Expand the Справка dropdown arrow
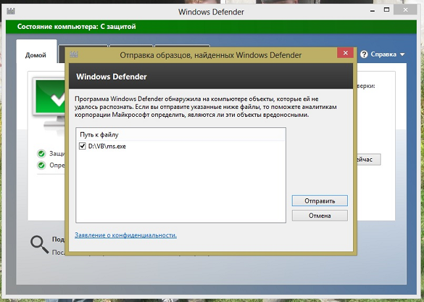This screenshot has width=424, height=302. [402, 54]
